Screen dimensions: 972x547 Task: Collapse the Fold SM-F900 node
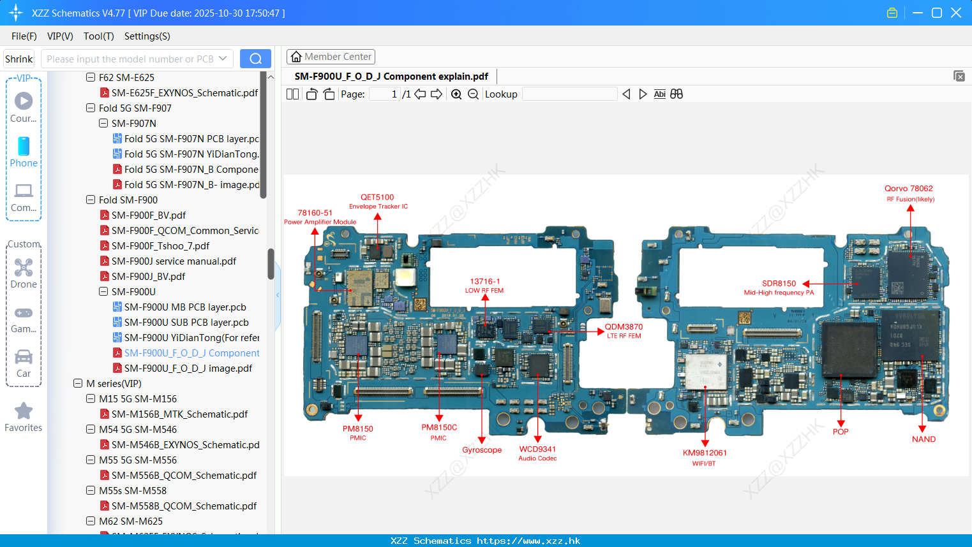click(90, 200)
